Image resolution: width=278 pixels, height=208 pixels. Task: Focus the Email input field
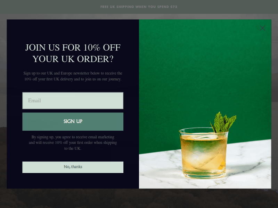(73, 101)
